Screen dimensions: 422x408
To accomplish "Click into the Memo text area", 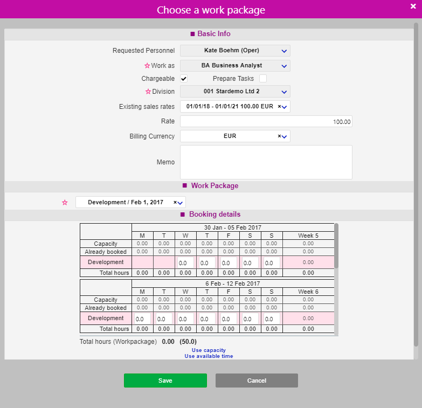I will [x=266, y=162].
